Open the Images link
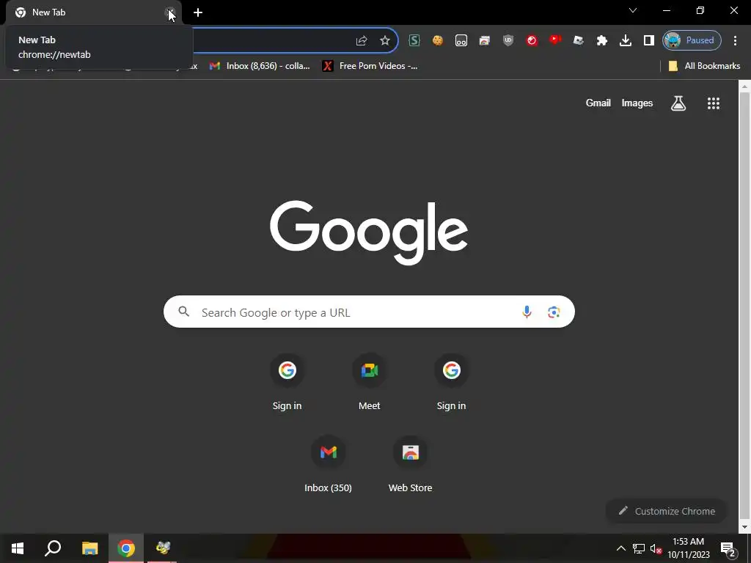751x563 pixels. point(637,103)
